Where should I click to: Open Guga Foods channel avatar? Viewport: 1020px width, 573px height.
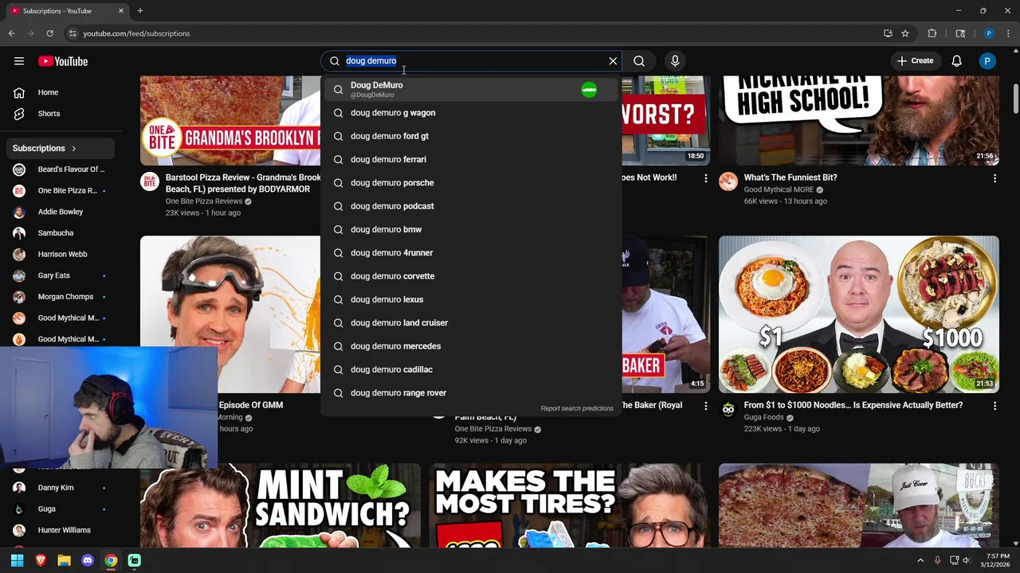coord(728,409)
